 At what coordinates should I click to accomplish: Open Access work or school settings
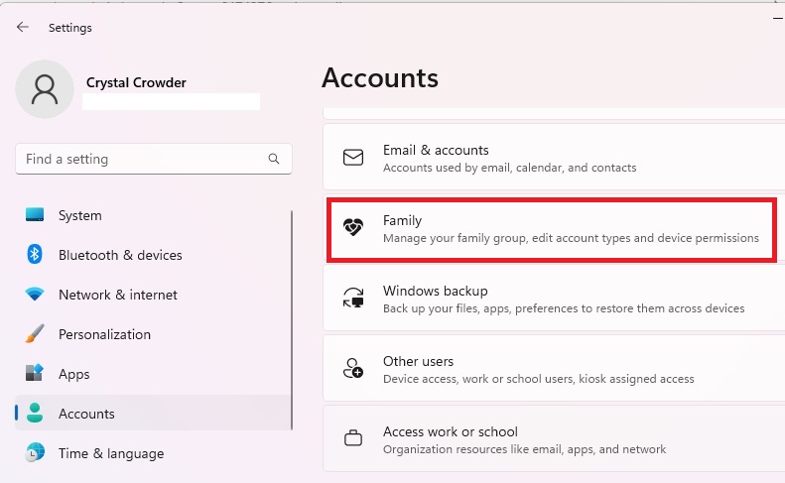pyautogui.click(x=554, y=438)
